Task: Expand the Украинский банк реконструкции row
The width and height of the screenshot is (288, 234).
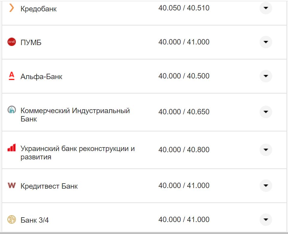Action: point(266,150)
